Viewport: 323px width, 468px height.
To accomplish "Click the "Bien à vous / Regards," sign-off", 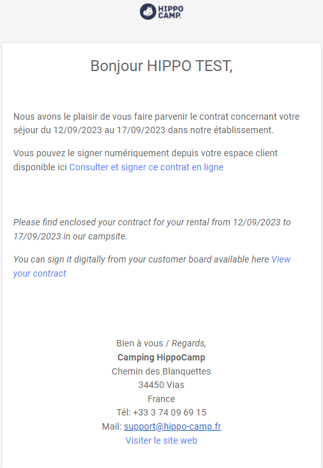I will [161, 343].
